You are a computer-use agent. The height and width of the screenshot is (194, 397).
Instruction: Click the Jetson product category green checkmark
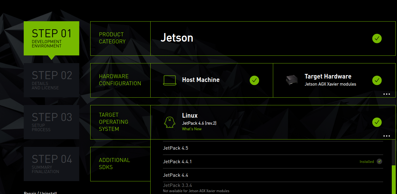tap(377, 38)
